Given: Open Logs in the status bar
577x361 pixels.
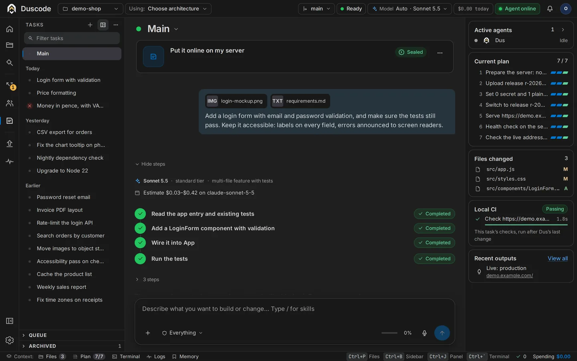Looking at the screenshot, I should 156,357.
